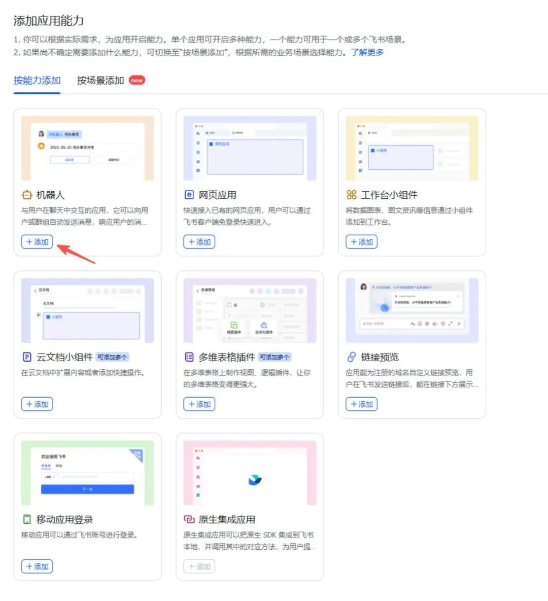Image resolution: width=548 pixels, height=601 pixels.
Task: Click the 网页应用 description text
Action: click(x=247, y=216)
